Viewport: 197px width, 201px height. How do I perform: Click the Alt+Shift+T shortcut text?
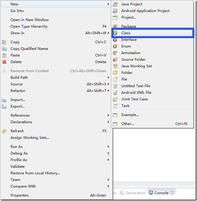96,91
